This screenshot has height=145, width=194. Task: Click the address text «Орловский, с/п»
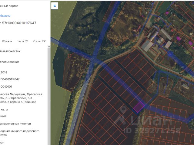coord(22,98)
